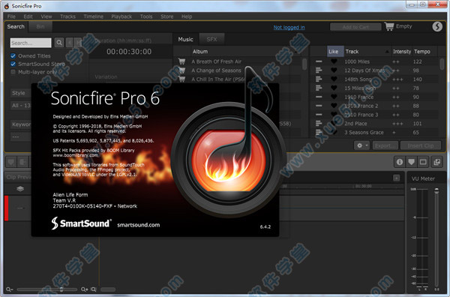Open the Style dropdown
This screenshot has width=450, height=297.
coord(21,93)
